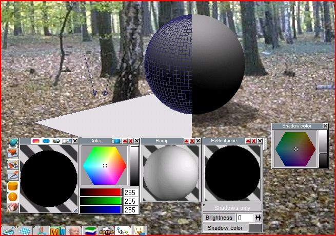This screenshot has height=236, width=336.
Task: Click the 'name' icon in bottom toolbar
Action: pos(107,231)
